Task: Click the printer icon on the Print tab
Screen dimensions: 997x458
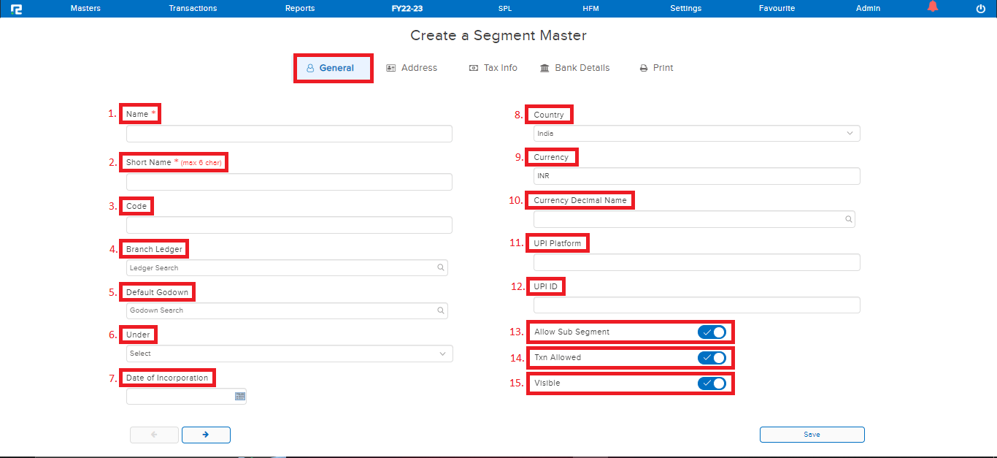Action: click(642, 67)
